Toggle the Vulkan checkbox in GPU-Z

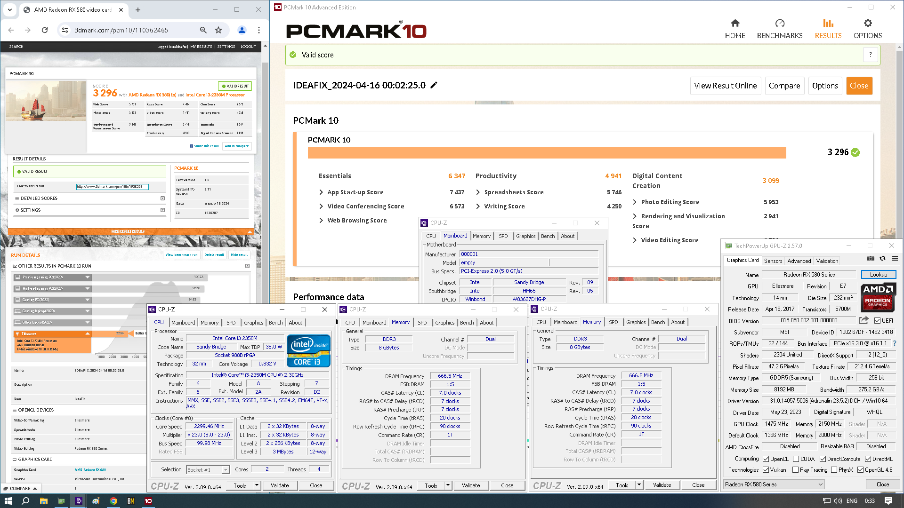(766, 470)
